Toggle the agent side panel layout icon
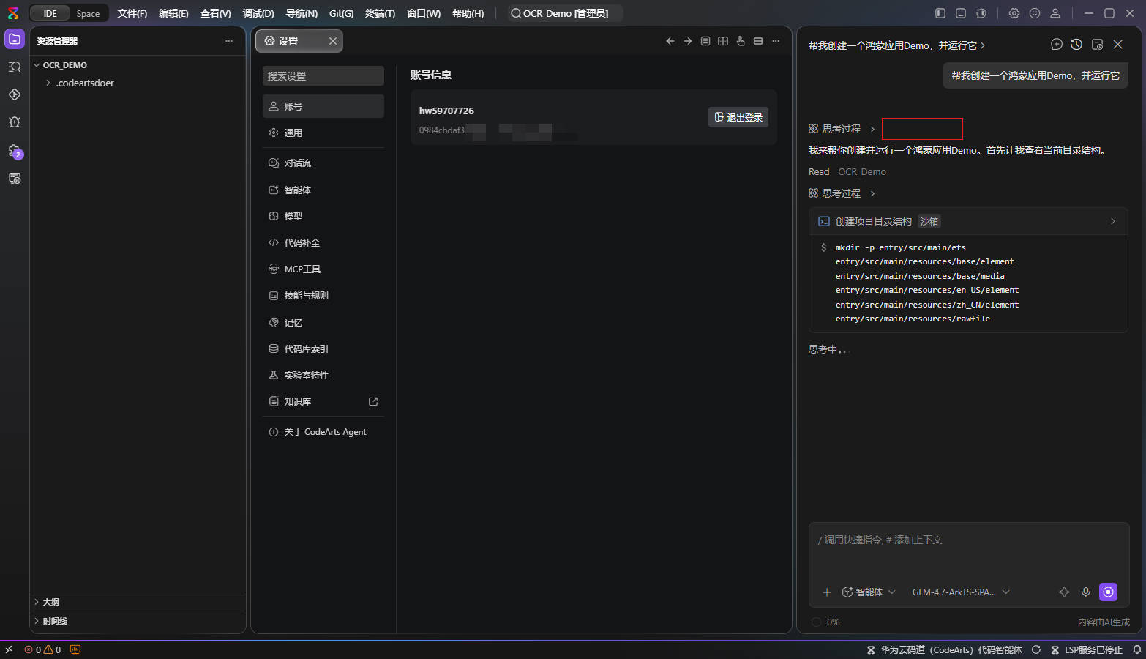Viewport: 1146px width, 659px height. point(981,13)
